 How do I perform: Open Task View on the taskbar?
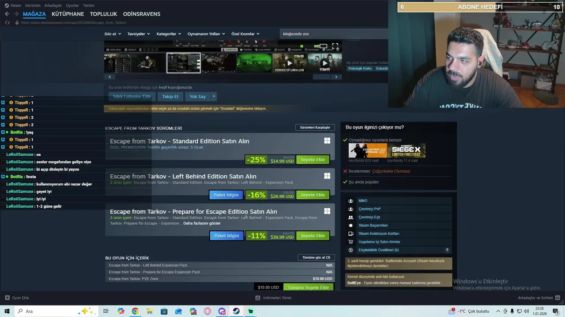pos(106,311)
